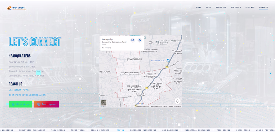Screen dimensions: 275x132
Task: Select the active blue page-indicator dot
Action: 270,73
